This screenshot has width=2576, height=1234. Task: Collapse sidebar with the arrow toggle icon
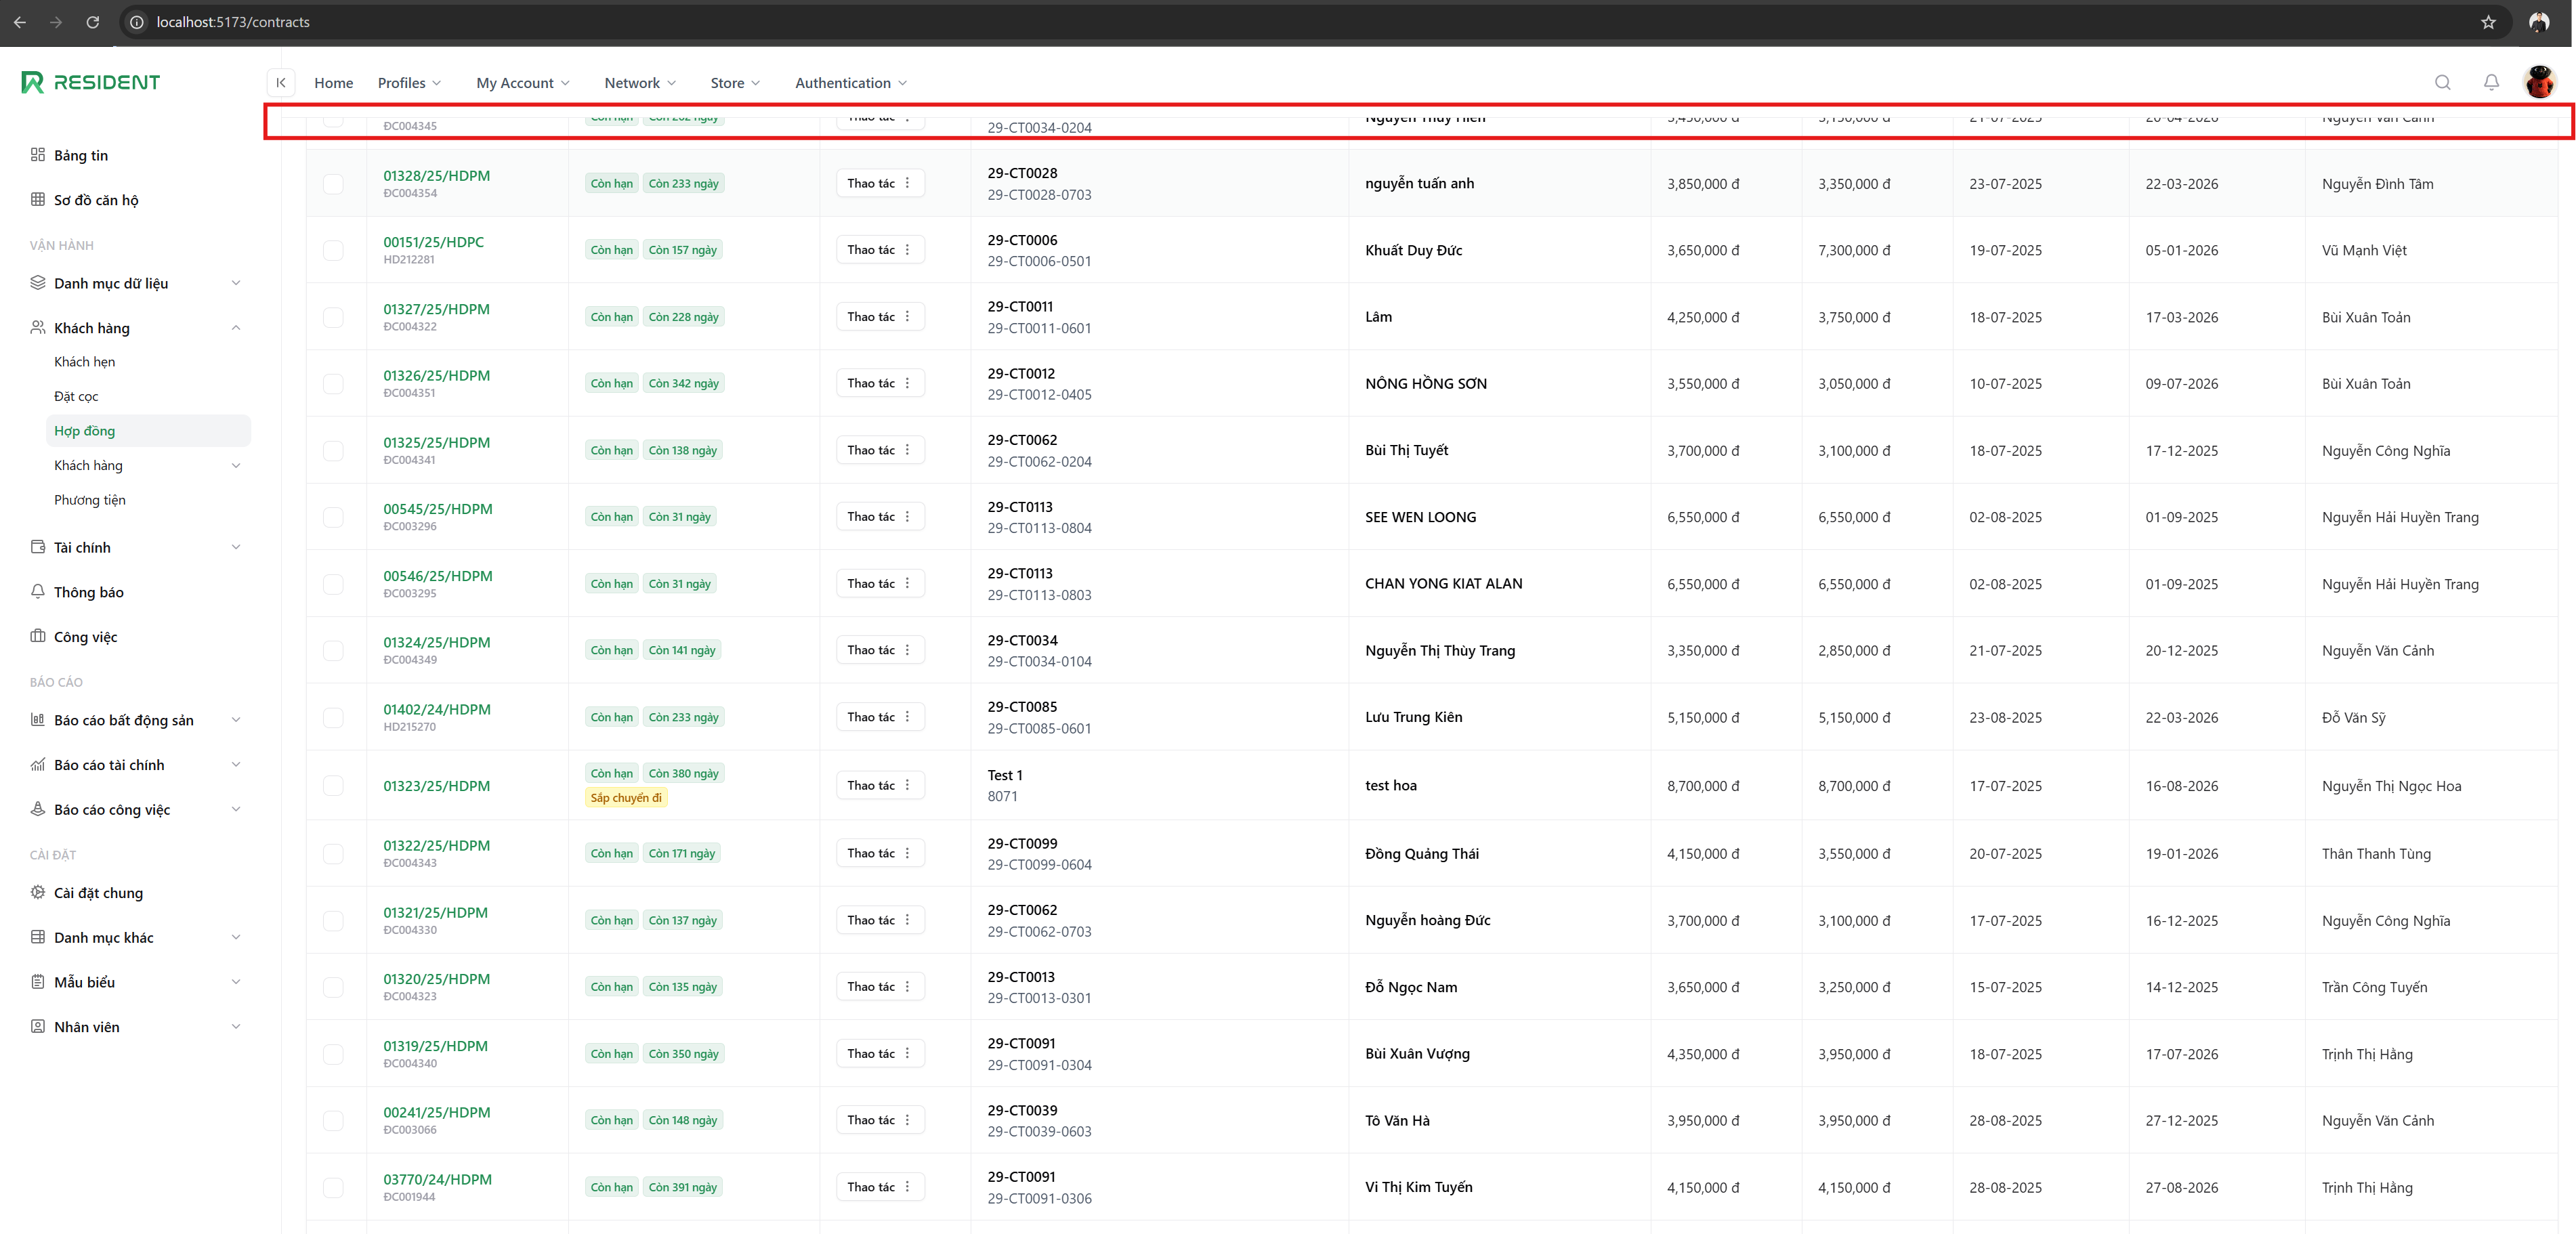coord(281,83)
